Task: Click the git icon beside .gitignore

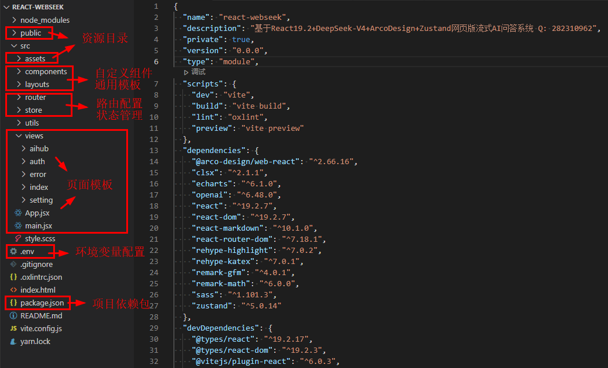Action: tap(13, 264)
